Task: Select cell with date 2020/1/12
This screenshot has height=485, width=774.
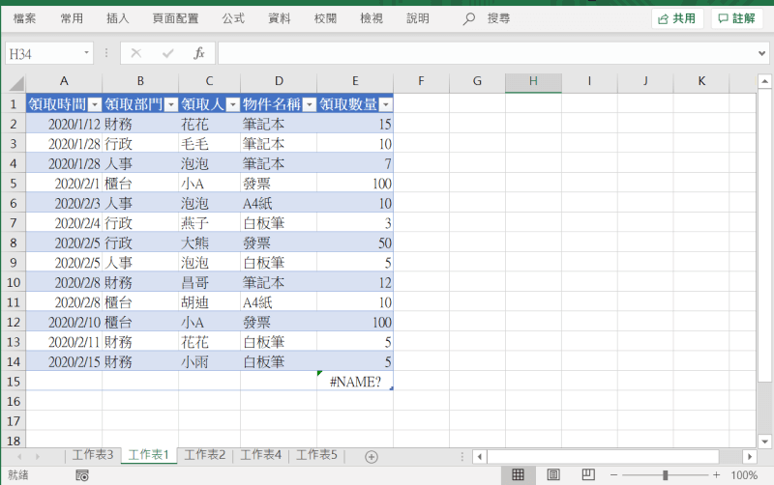Action: [64, 125]
